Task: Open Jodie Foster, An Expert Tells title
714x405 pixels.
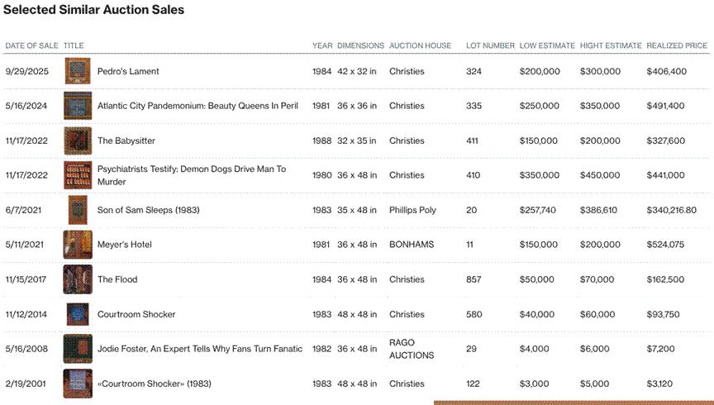Action: [x=199, y=349]
